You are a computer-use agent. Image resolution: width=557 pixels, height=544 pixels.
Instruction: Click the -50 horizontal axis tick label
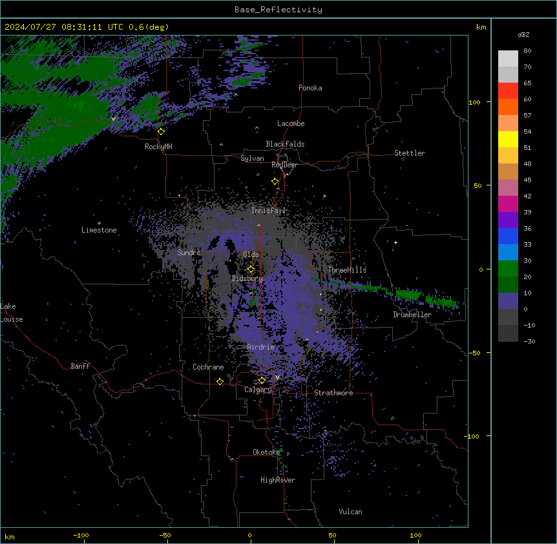click(165, 535)
